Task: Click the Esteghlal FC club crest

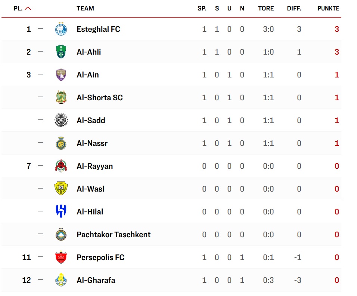Action: (61, 29)
